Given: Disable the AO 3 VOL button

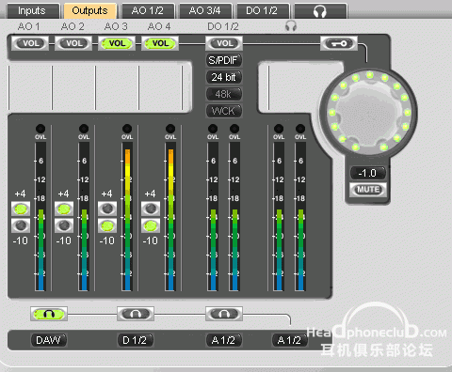Looking at the screenshot, I should coord(117,43).
